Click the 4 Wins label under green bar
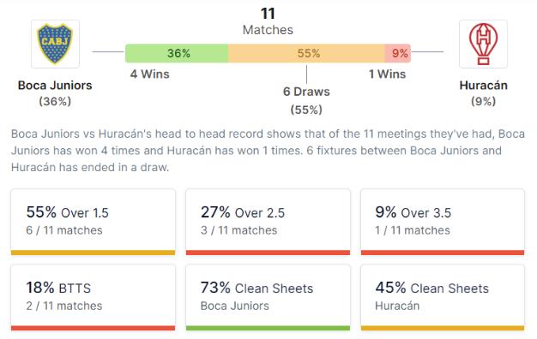 tap(149, 74)
